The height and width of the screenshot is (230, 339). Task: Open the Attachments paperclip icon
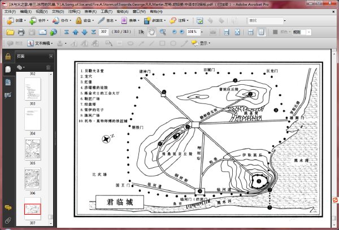pyautogui.click(x=8, y=221)
